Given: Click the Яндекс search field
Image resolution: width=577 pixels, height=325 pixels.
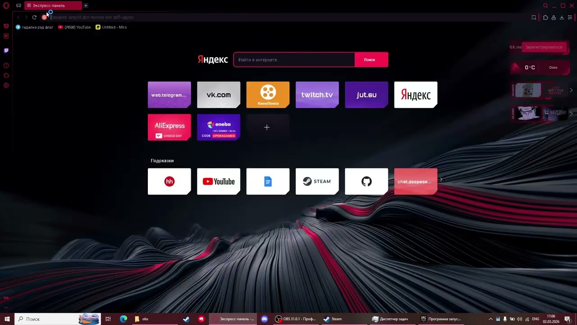Looking at the screenshot, I should click(x=294, y=60).
